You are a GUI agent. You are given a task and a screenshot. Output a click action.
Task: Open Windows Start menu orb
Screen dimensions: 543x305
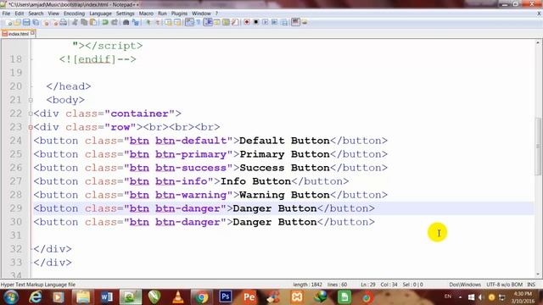(11, 297)
